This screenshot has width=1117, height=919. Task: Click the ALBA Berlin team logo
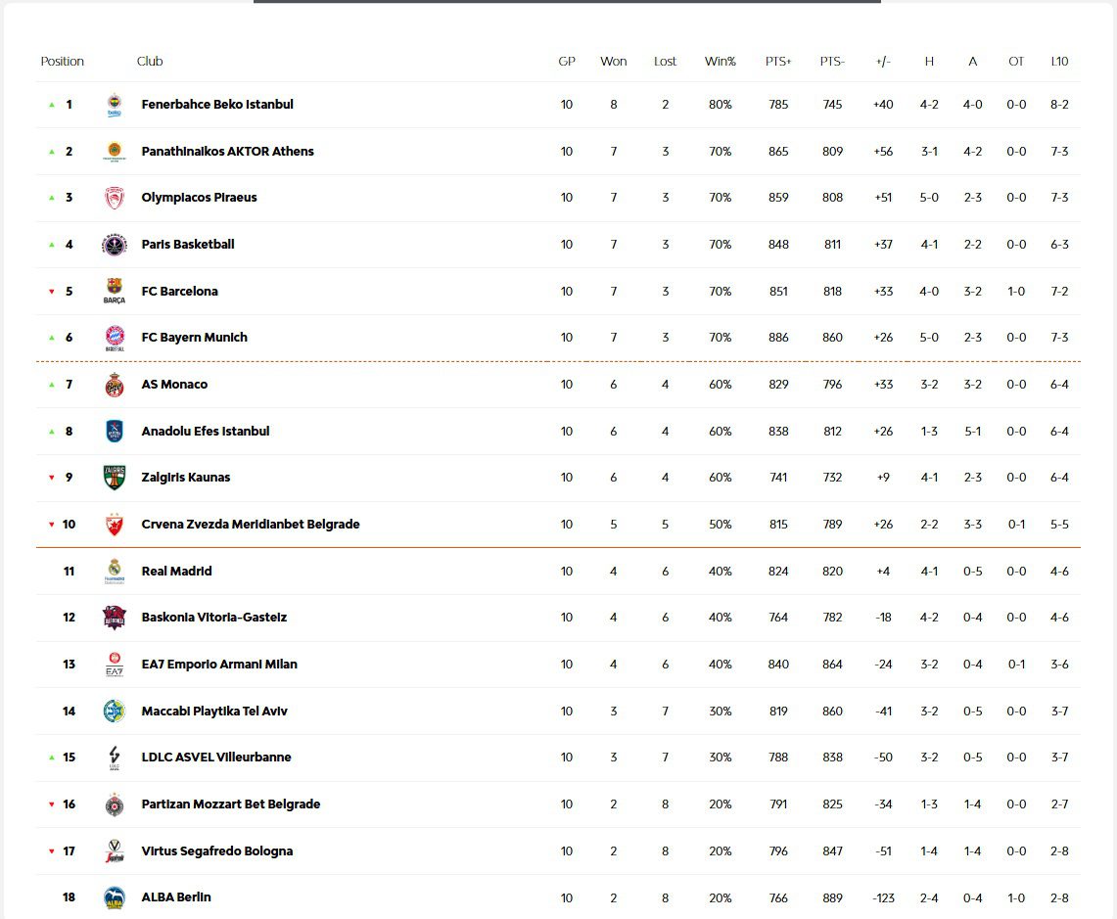(115, 897)
